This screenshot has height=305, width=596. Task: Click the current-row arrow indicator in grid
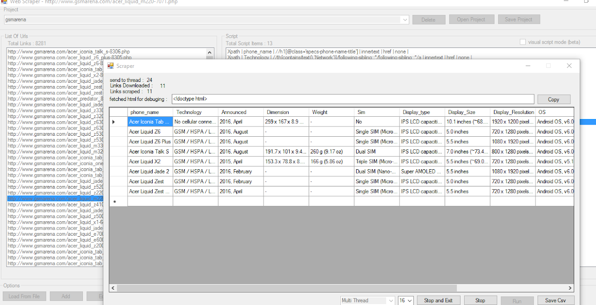[x=114, y=122]
